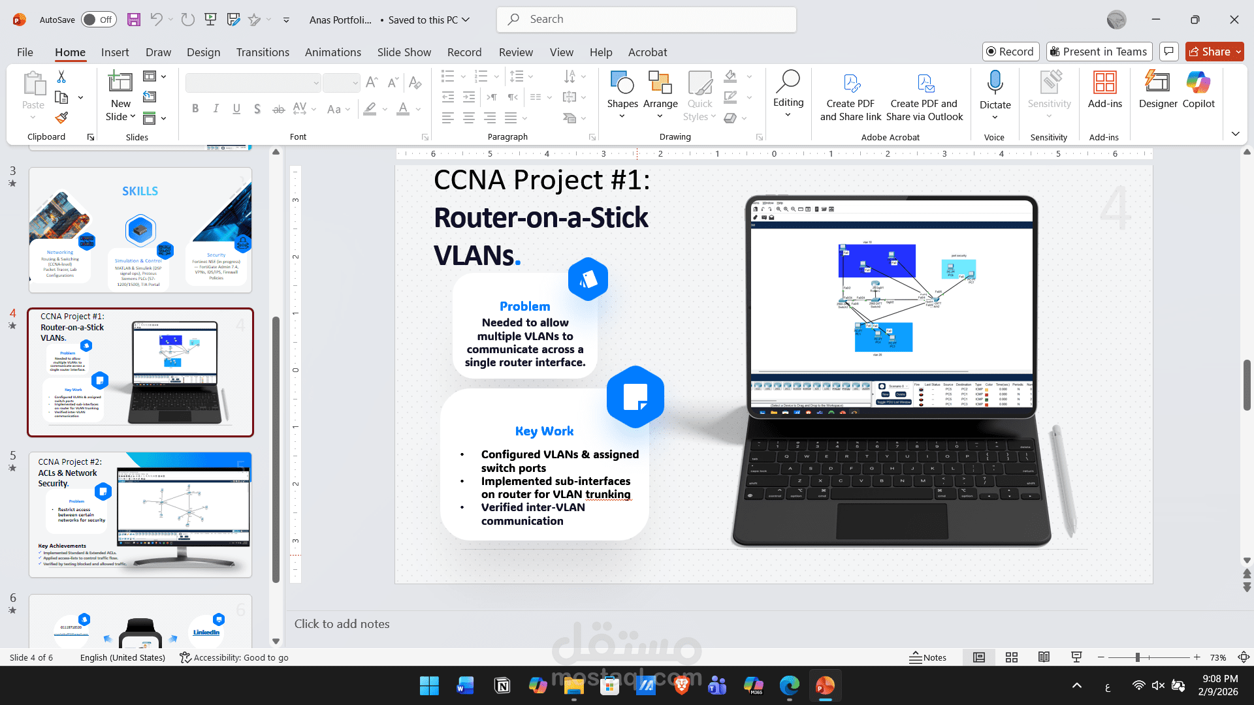Select the Format Painter brush
This screenshot has height=705, width=1254.
(x=61, y=117)
